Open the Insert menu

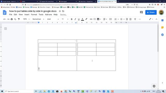pyautogui.click(x=27, y=14)
